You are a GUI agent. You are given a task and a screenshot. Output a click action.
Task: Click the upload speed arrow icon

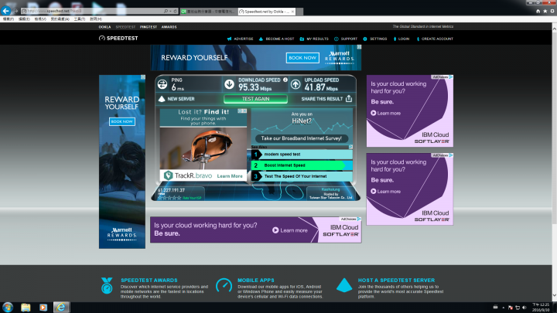(x=296, y=85)
